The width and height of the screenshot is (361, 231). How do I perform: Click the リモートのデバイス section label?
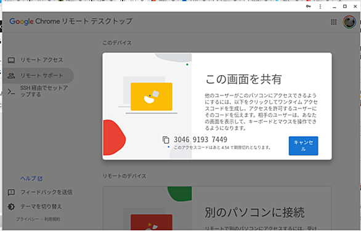pos(124,176)
